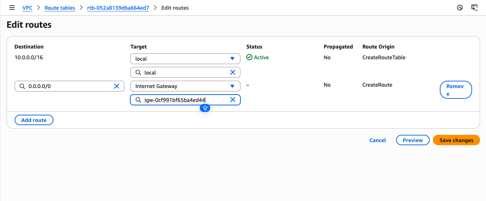
Task: Navigate to Route tables breadcrumb
Action: click(x=60, y=8)
